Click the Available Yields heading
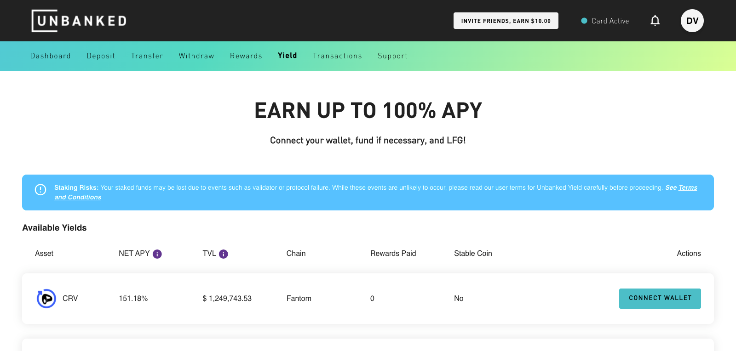 tap(54, 228)
